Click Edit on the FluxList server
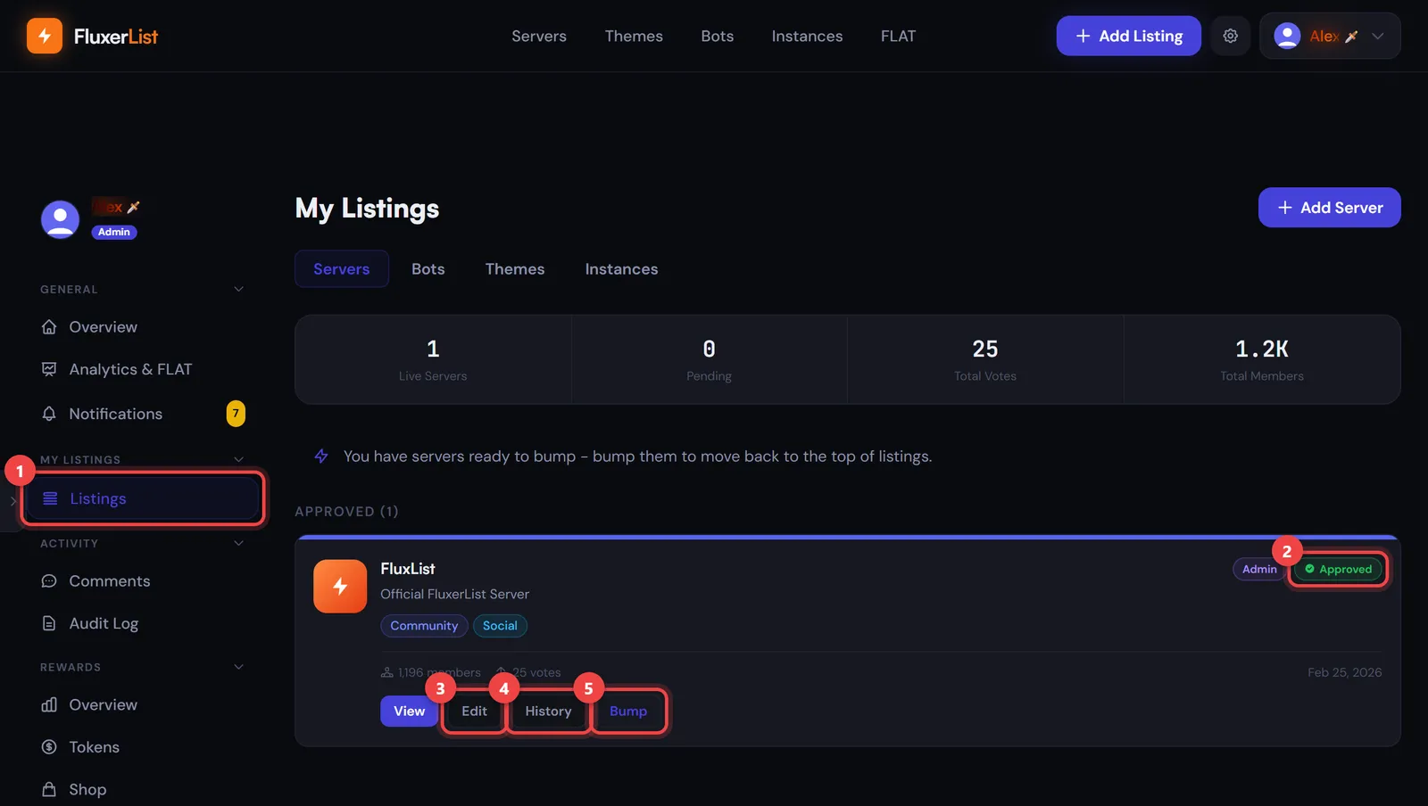1428x806 pixels. 474,711
